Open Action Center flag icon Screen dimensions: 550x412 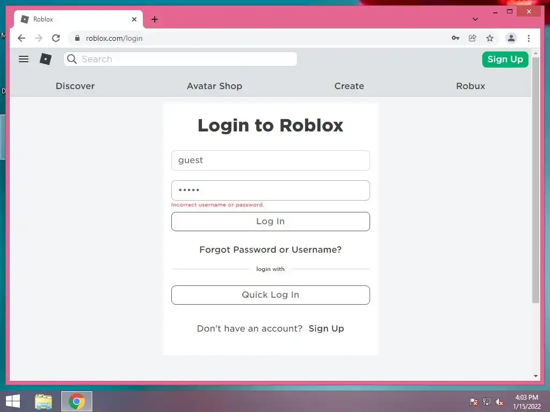tap(474, 402)
